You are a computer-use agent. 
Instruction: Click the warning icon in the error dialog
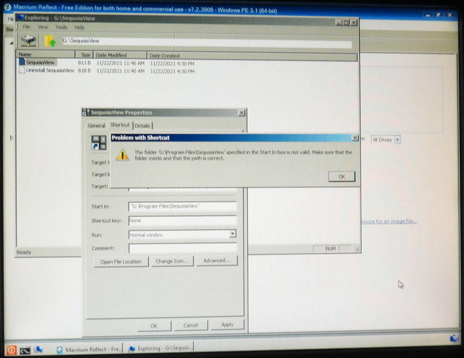tap(122, 155)
